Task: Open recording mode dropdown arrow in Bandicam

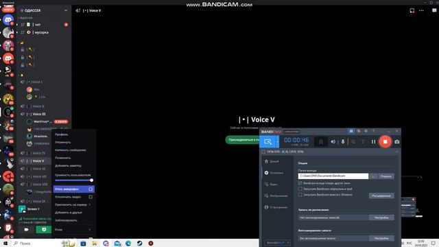Action: pos(278,142)
